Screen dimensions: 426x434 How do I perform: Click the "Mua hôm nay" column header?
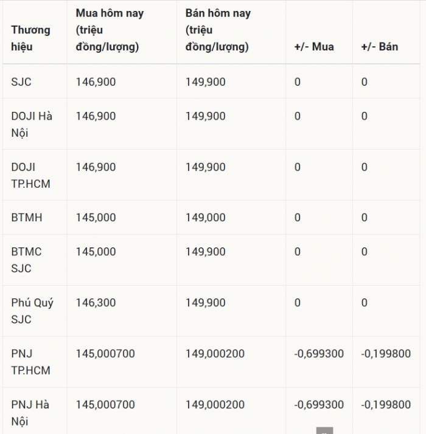tap(110, 30)
